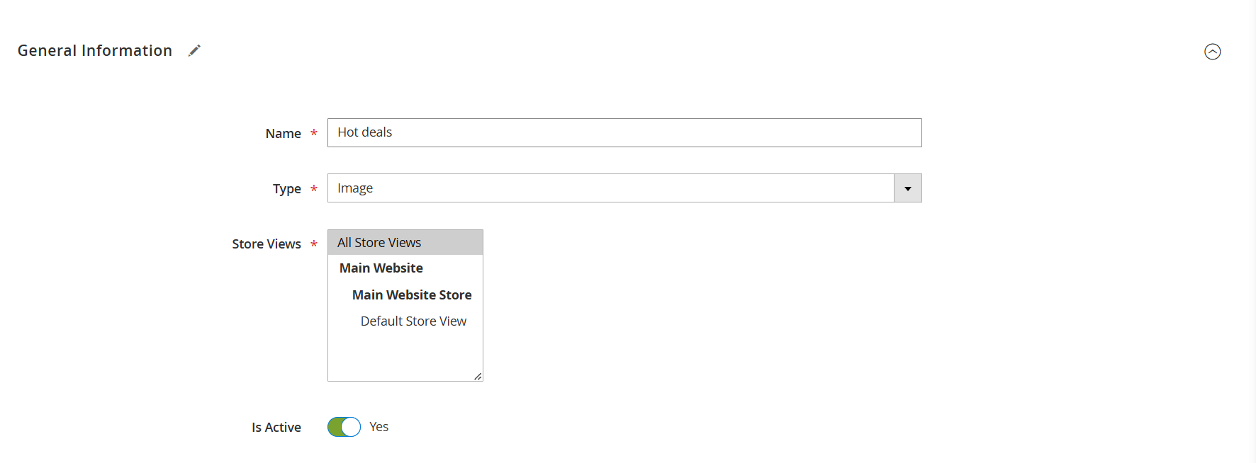
Task: Click the pencil edit icon beside General Information
Action: click(194, 50)
